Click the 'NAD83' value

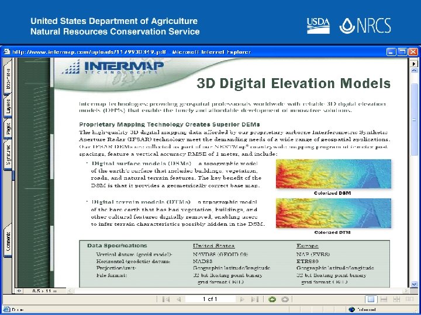[x=203, y=261]
